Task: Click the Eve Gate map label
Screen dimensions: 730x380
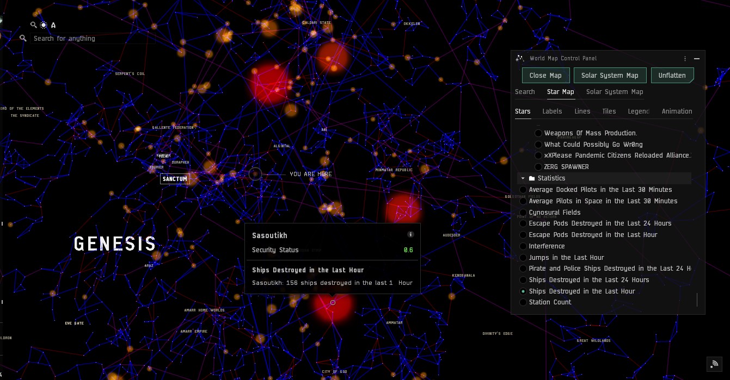Action: click(x=75, y=323)
